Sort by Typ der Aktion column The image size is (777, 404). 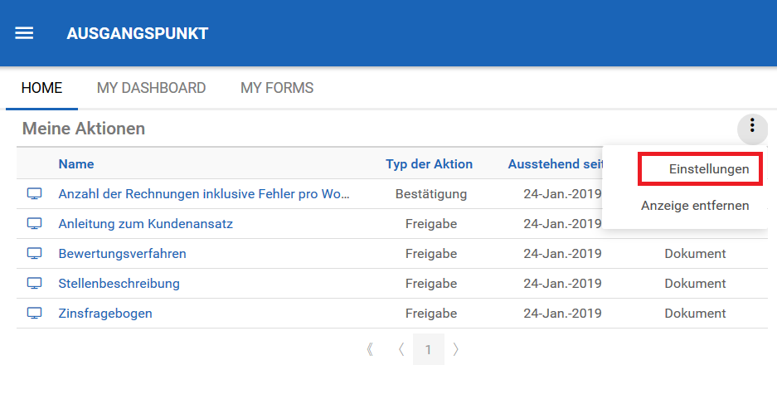[429, 164]
